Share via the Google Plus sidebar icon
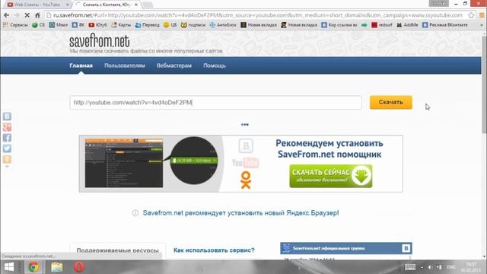Viewport: 487px width, 274px height. coord(7,127)
